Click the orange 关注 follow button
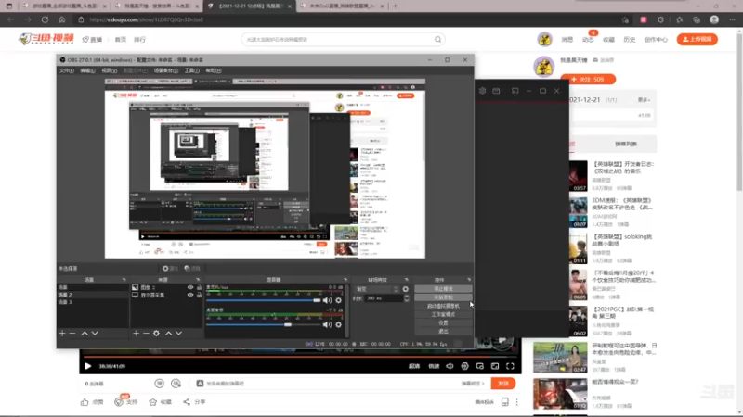This screenshot has height=417, width=743. tap(588, 80)
